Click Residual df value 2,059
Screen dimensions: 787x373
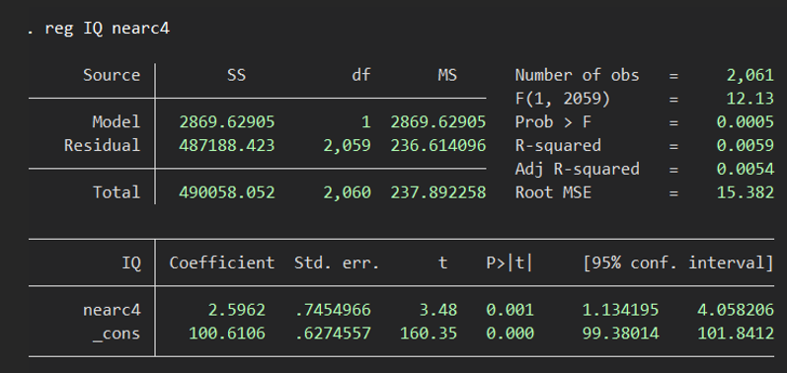(347, 145)
